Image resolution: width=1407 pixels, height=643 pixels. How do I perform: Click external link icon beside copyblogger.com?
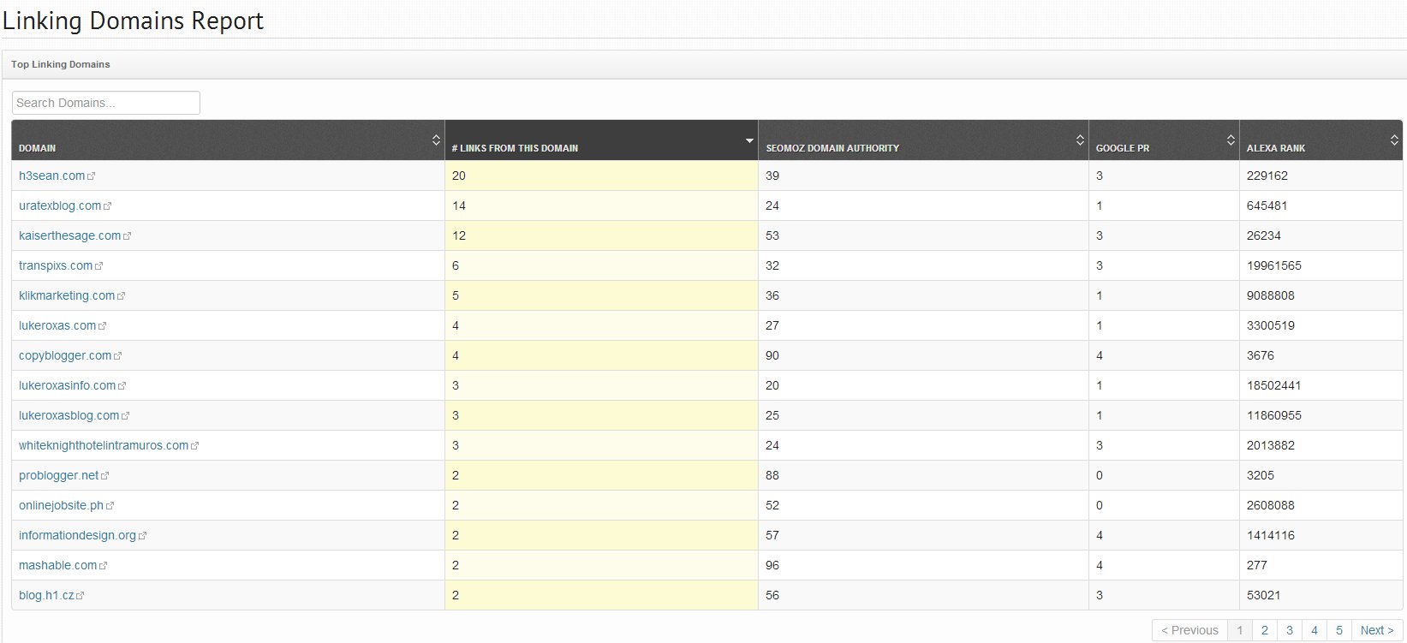(118, 356)
